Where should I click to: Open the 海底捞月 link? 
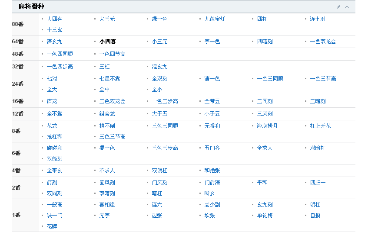267,126
